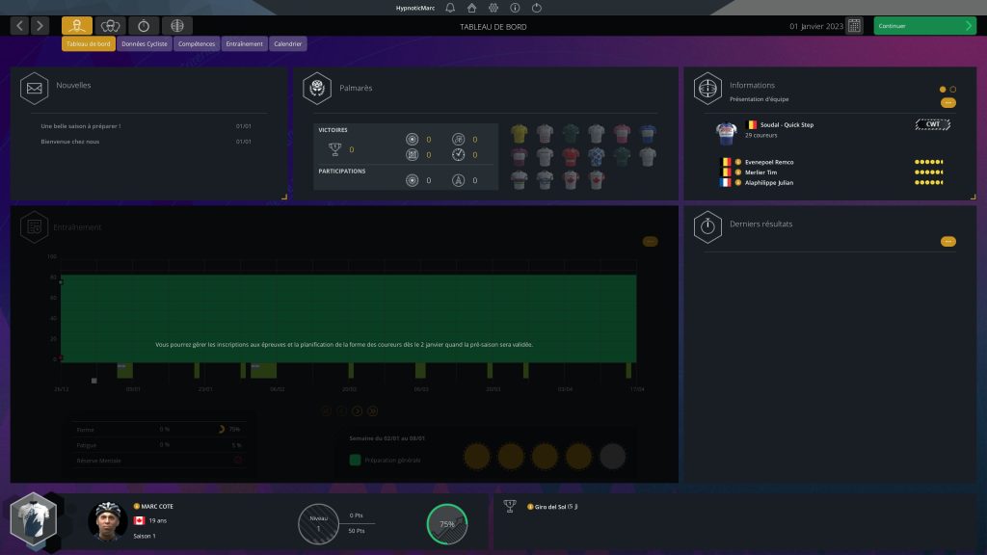Click the 75% circular form gauge

(x=447, y=524)
